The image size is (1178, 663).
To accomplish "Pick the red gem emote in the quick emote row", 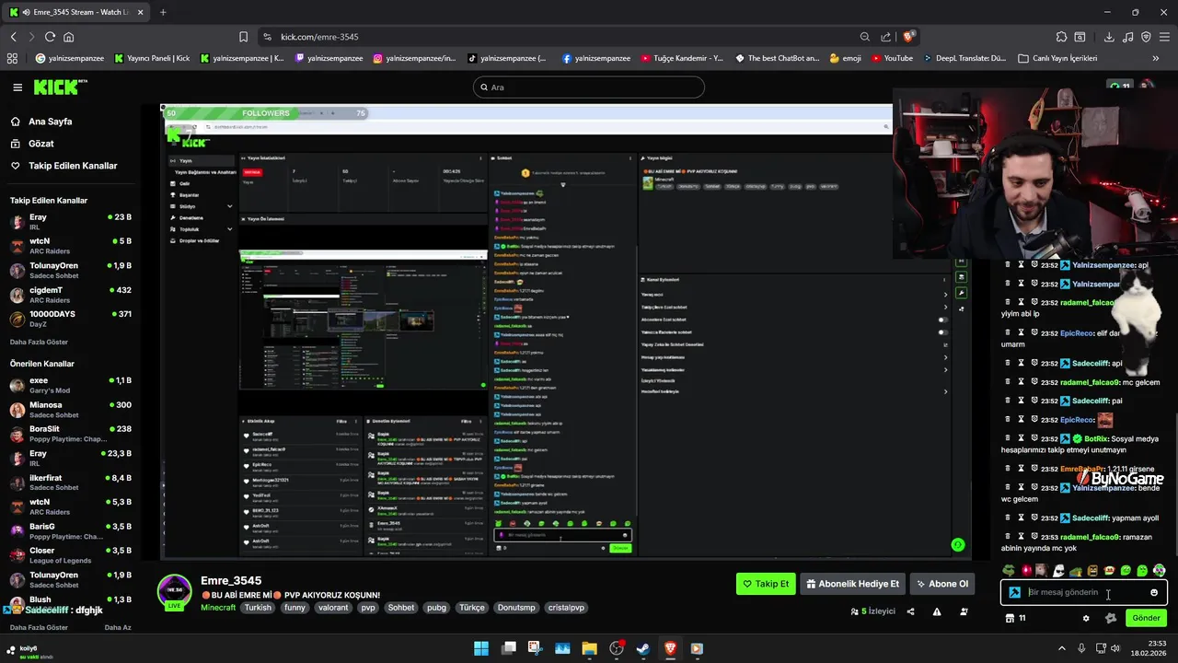I will (1025, 571).
